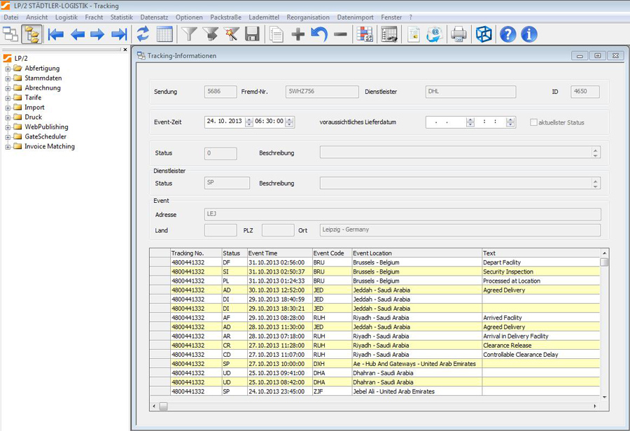Viewport: 630px width, 431px height.
Task: Click the horizontal scrollbar thumb of table
Action: point(163,406)
